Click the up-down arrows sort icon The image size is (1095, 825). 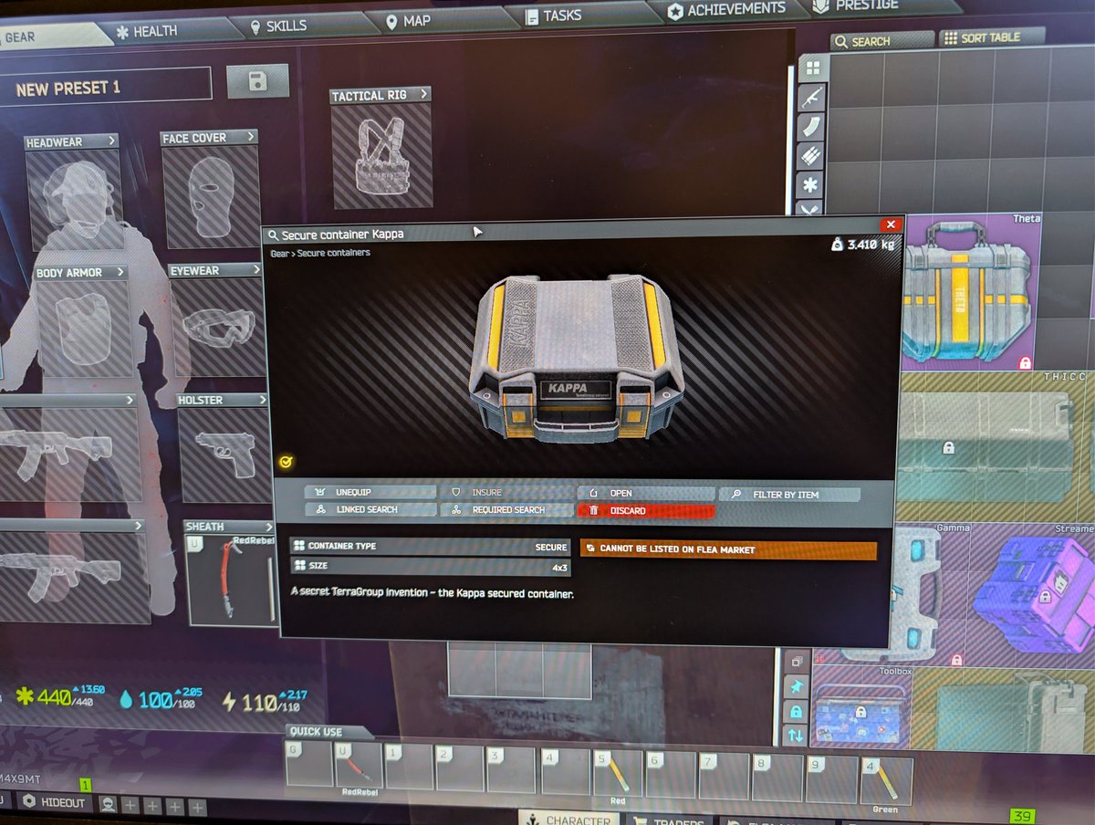coord(796,735)
